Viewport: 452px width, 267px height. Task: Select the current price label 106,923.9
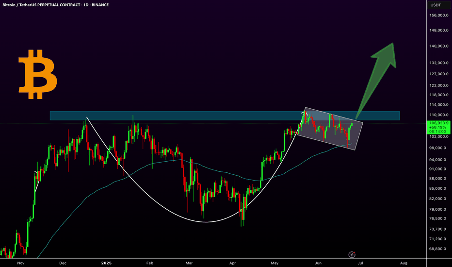(439, 123)
